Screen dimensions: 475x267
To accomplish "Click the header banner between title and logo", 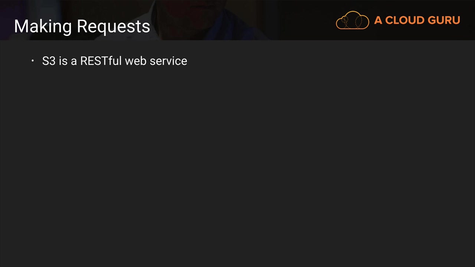I will (241, 20).
